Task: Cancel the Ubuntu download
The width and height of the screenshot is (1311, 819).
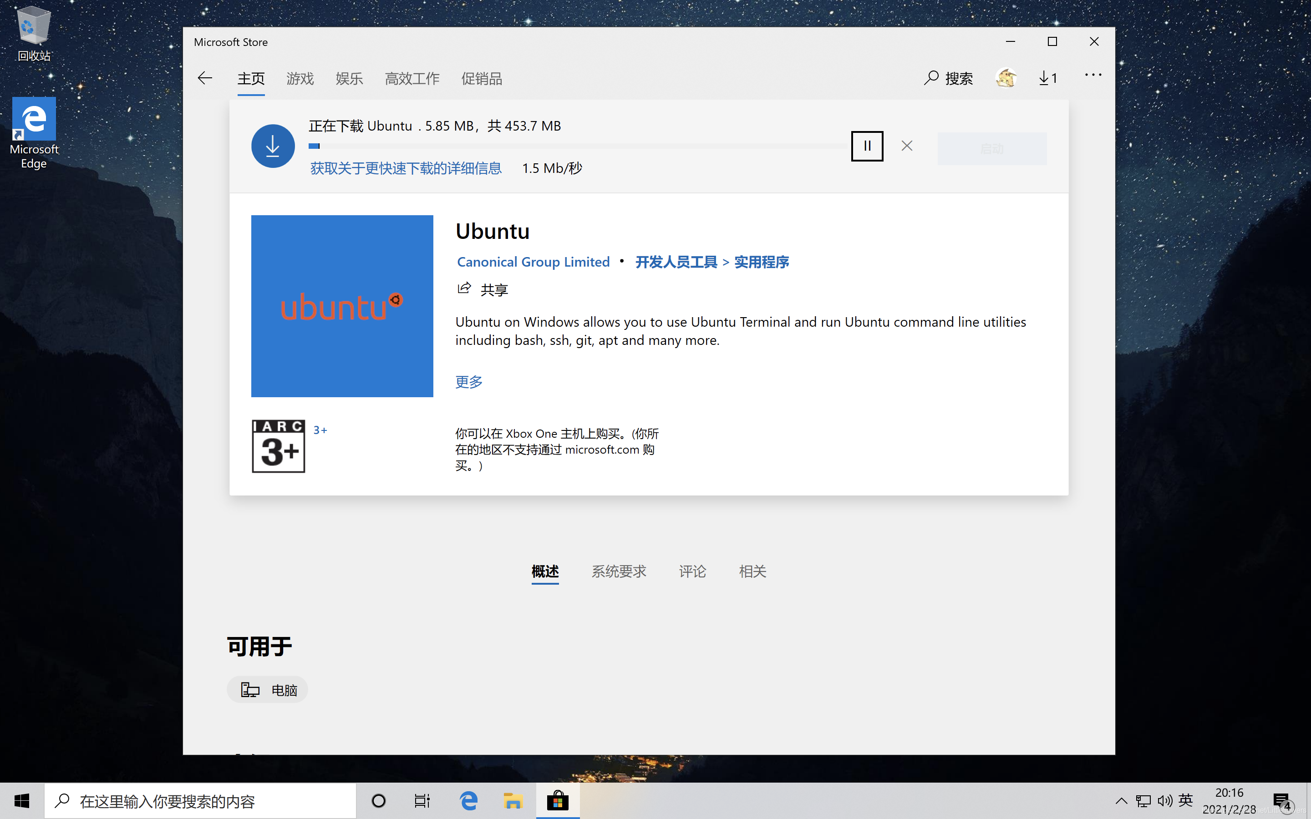Action: point(907,146)
